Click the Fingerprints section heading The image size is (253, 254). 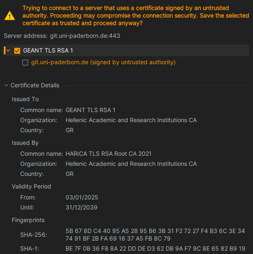28,220
